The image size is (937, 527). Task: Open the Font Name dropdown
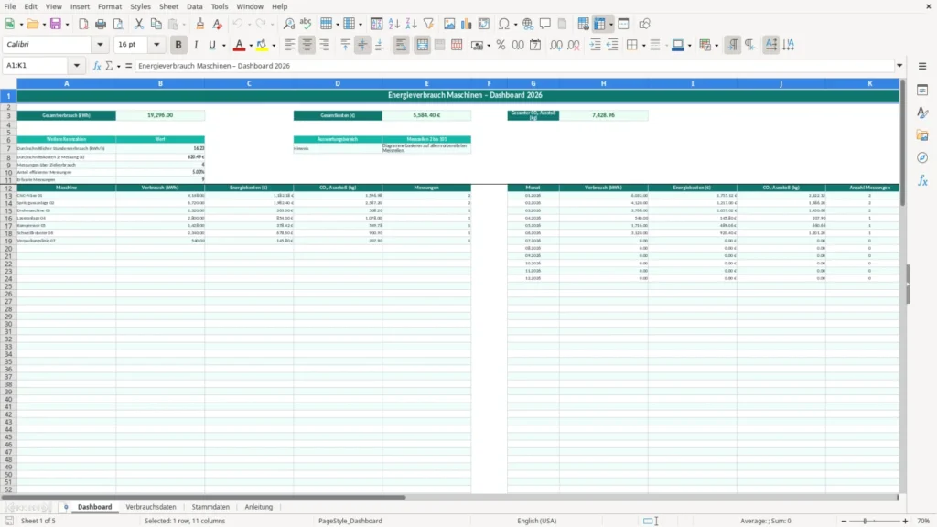pyautogui.click(x=100, y=44)
